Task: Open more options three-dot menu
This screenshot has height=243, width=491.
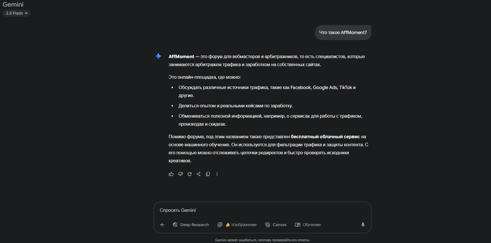Action: 217,174
